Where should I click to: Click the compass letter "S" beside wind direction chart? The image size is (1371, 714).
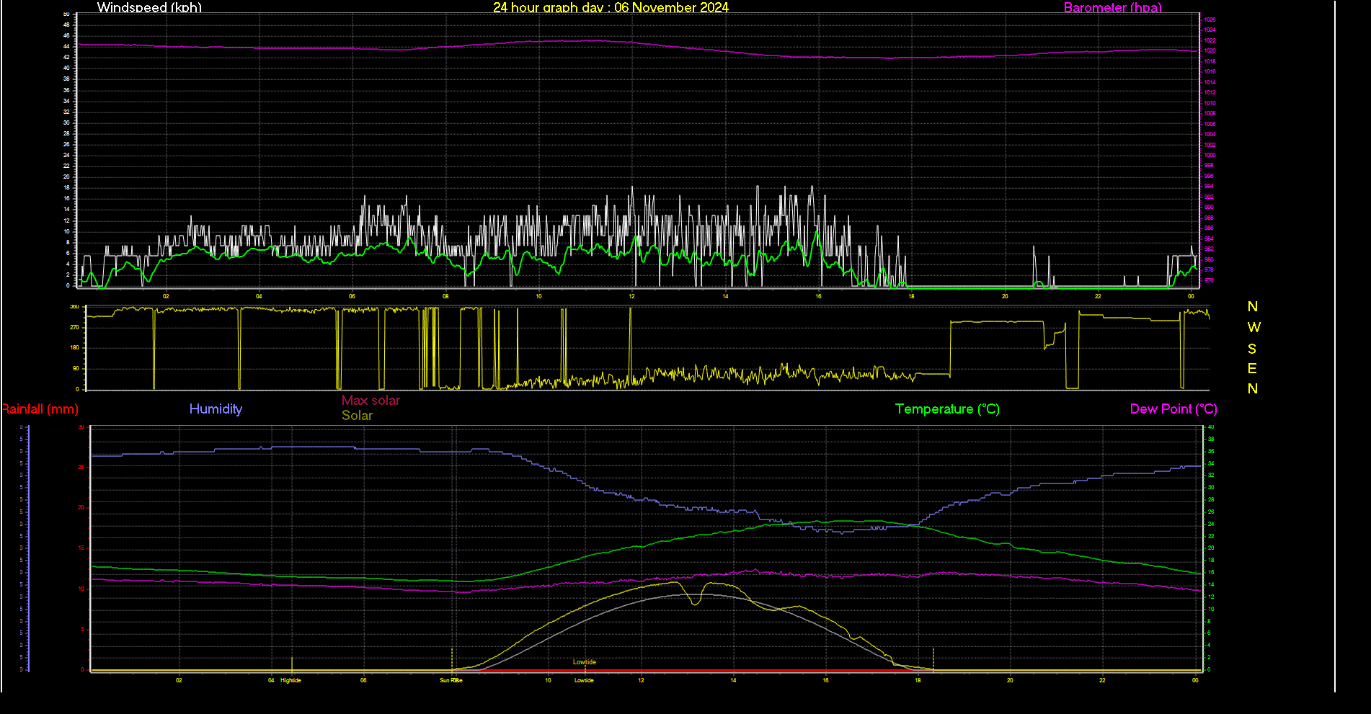(x=1252, y=349)
